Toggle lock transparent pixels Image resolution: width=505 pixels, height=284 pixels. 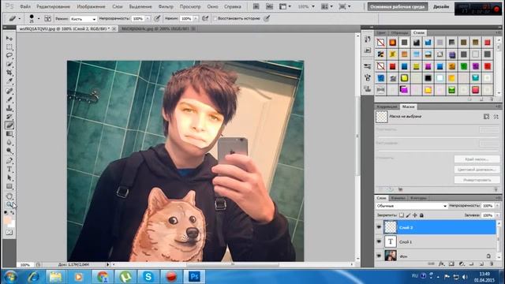402,215
